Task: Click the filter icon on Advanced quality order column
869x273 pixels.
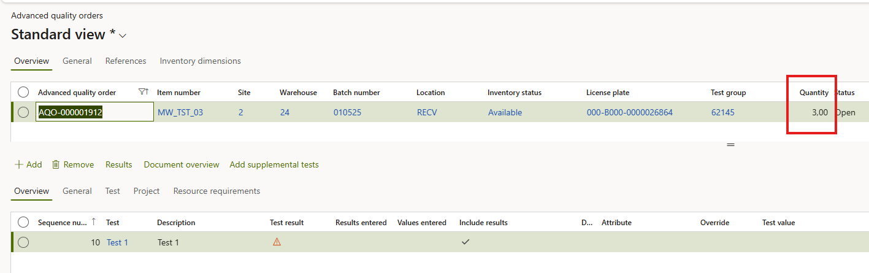Action: pos(143,92)
